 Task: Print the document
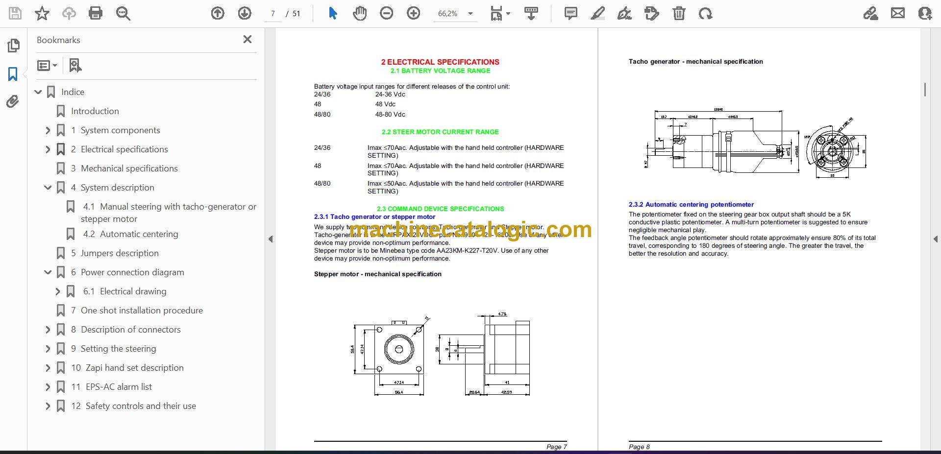click(96, 13)
